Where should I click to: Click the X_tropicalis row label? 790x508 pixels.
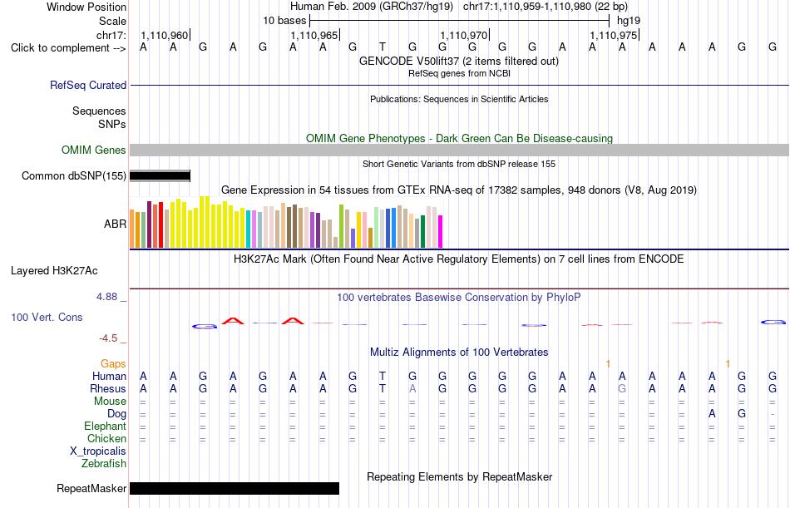pyautogui.click(x=98, y=451)
